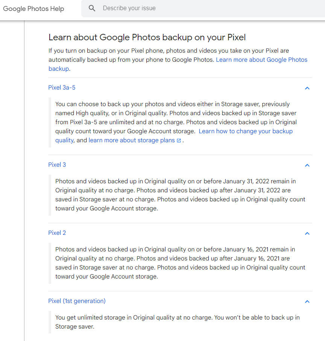This screenshot has width=325, height=341.
Task: Open Learn more about Google Photos backup link
Action: tap(261, 60)
